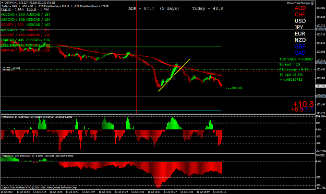Screen dimensions: 326x194
Task: Click the 'Top 8 - 1 Min' heading
Action: 13,9
